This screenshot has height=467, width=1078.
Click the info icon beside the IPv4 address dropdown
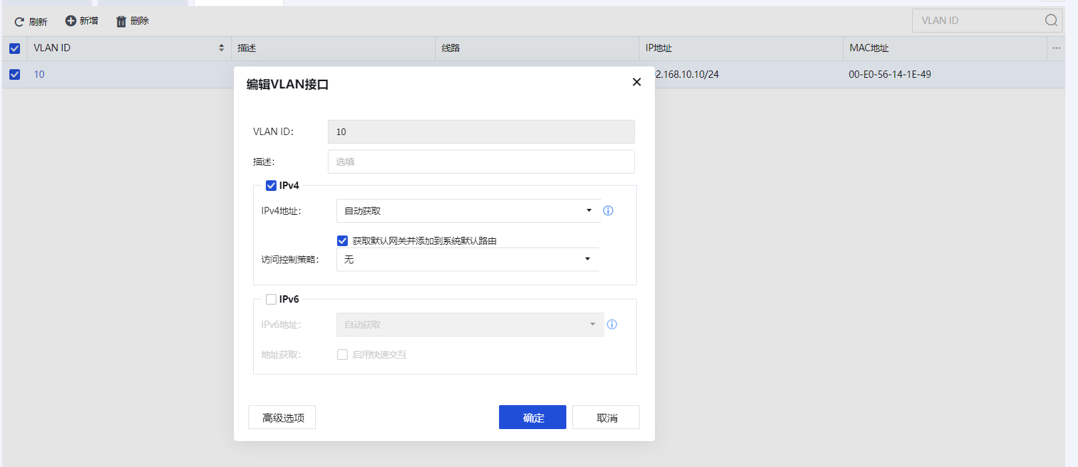click(x=608, y=211)
